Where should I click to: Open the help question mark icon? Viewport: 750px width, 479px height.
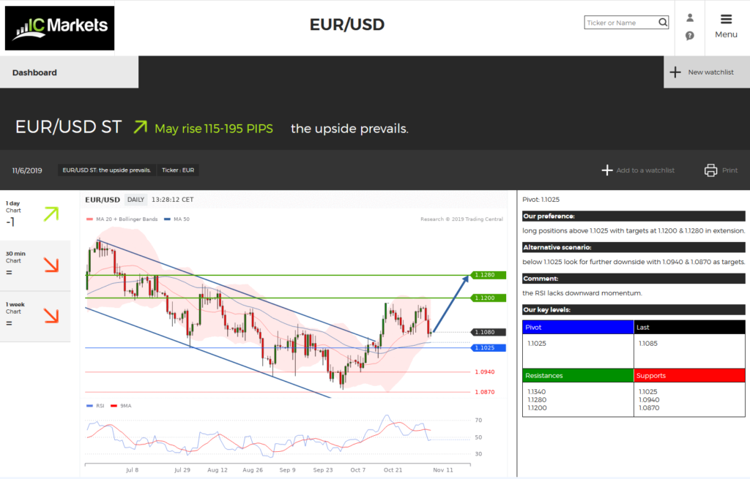tap(689, 36)
